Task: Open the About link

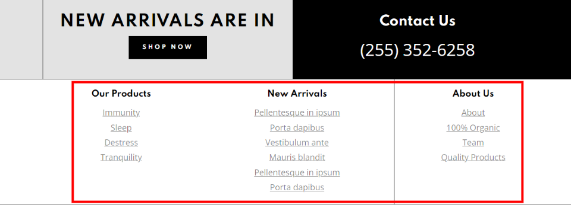Action: coord(473,113)
